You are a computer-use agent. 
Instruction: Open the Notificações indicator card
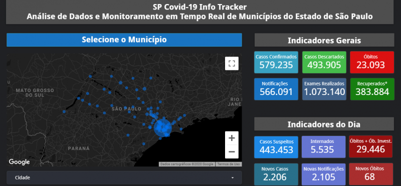point(276,89)
